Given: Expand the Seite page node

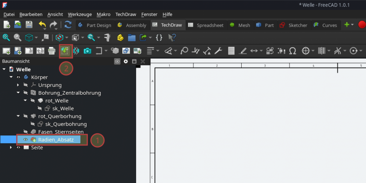Looking at the screenshot, I should pyautogui.click(x=11, y=148).
